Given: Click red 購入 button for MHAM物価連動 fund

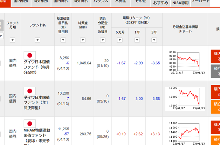Looking at the screenshot, I should (215, 127).
